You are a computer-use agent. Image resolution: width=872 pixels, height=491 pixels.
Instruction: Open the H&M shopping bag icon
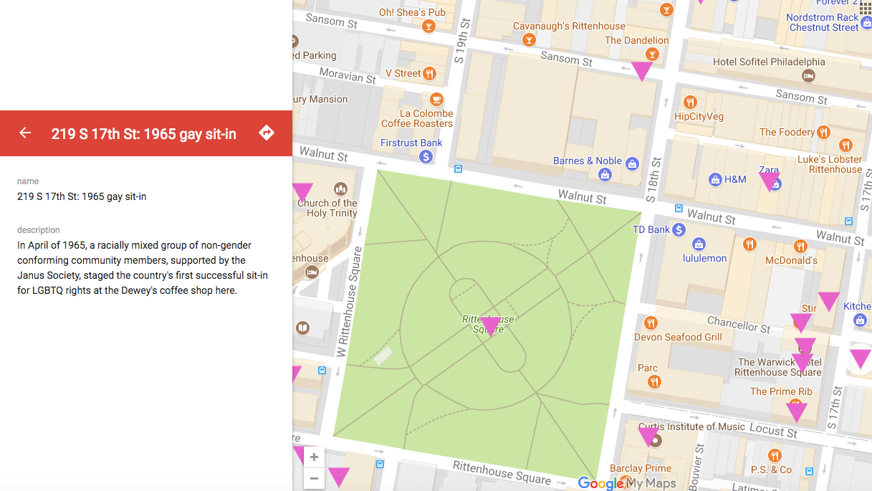click(x=714, y=179)
